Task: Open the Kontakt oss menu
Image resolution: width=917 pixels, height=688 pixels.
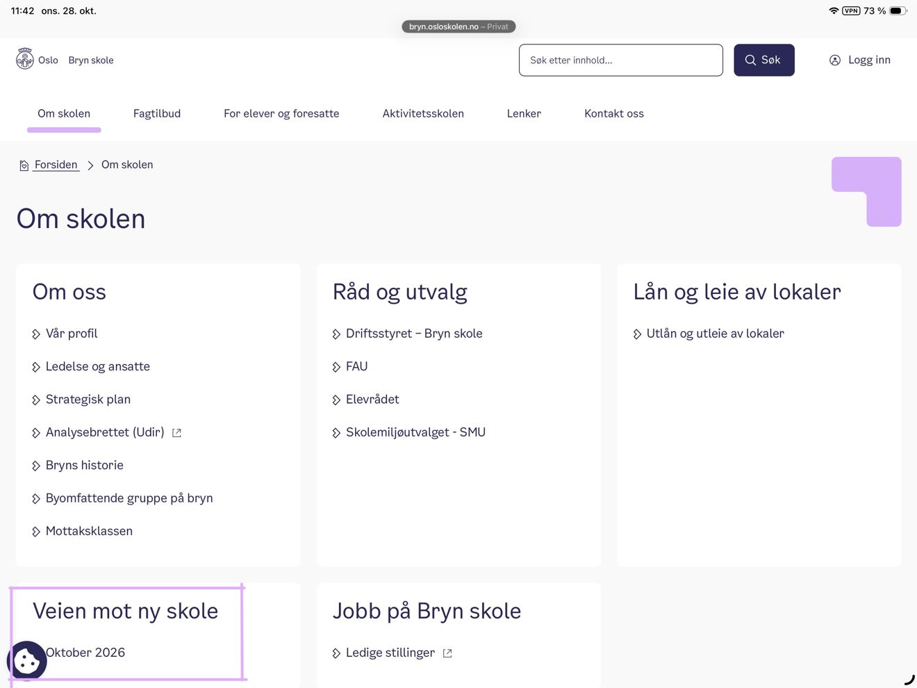Action: point(614,113)
